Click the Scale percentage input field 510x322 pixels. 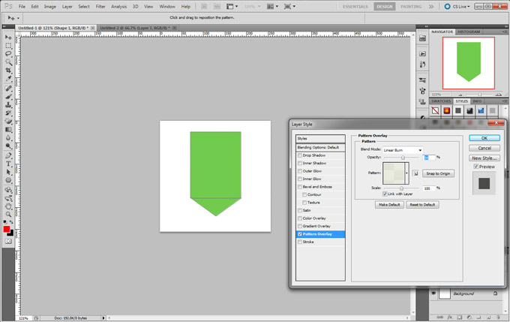428,188
